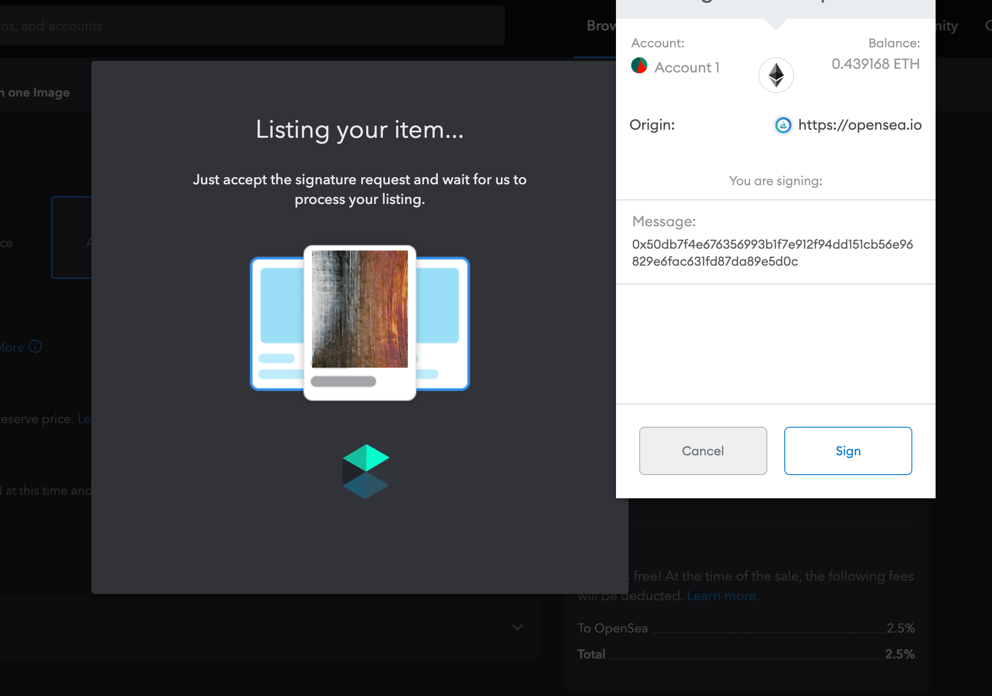Click the To OpenSea 2.5% fee row
The width and height of the screenshot is (992, 696).
(x=746, y=628)
